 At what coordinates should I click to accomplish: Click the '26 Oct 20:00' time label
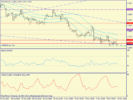(37, 98)
